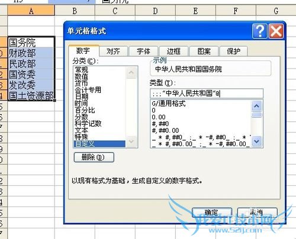Switch to the 图案 tab
This screenshot has height=239, width=296.
(204, 51)
